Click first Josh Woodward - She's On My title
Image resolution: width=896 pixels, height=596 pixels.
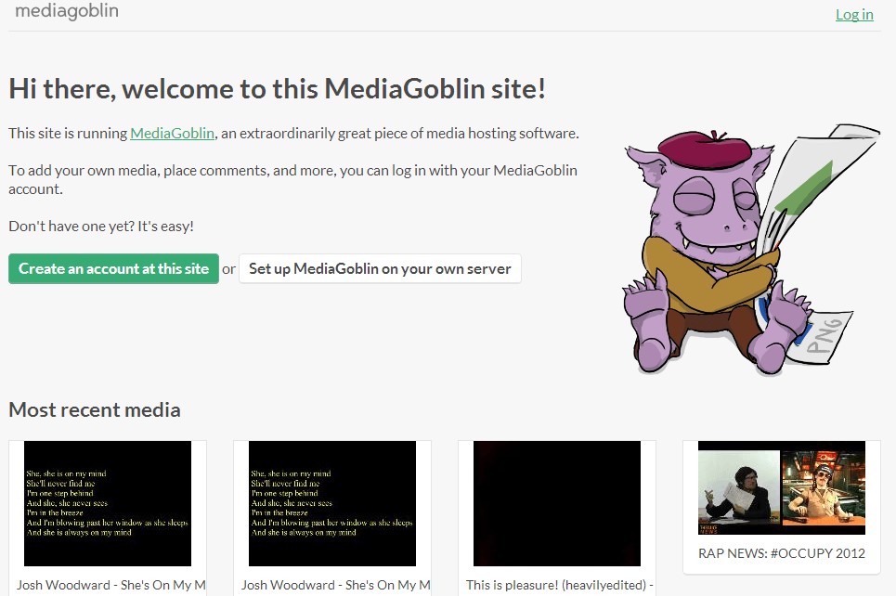click(x=110, y=585)
